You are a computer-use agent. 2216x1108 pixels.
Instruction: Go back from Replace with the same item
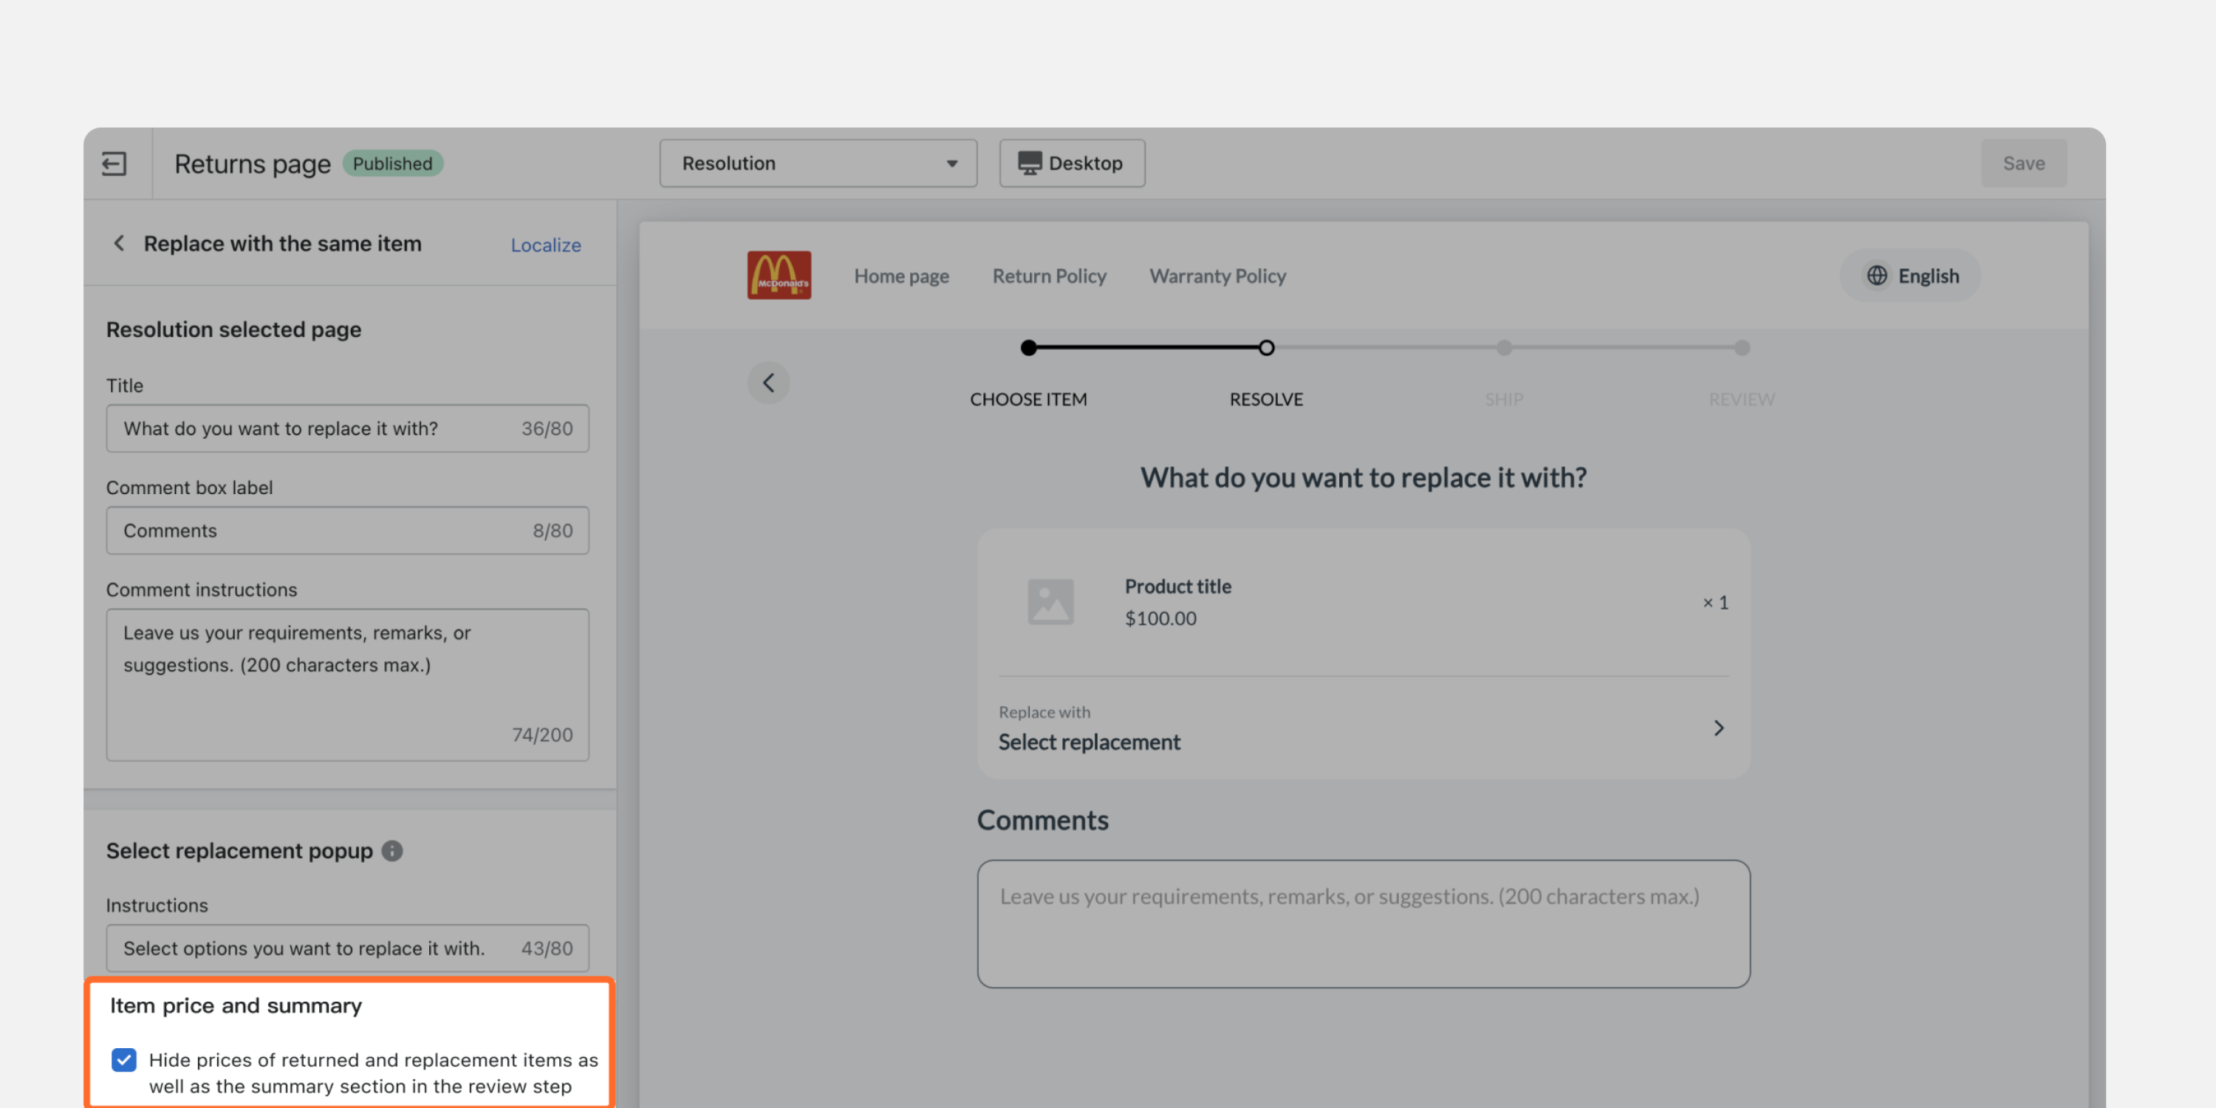coord(119,244)
